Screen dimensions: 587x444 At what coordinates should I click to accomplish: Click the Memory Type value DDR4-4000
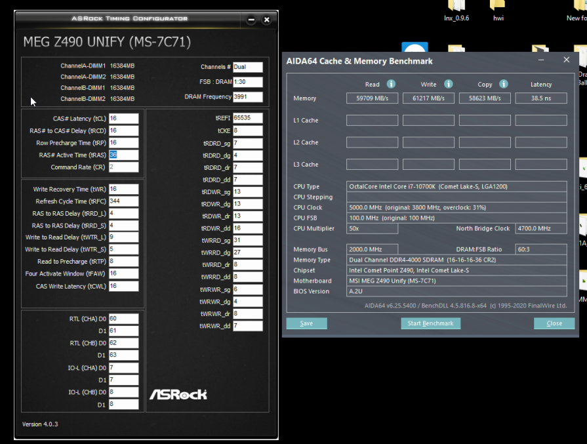click(456, 260)
